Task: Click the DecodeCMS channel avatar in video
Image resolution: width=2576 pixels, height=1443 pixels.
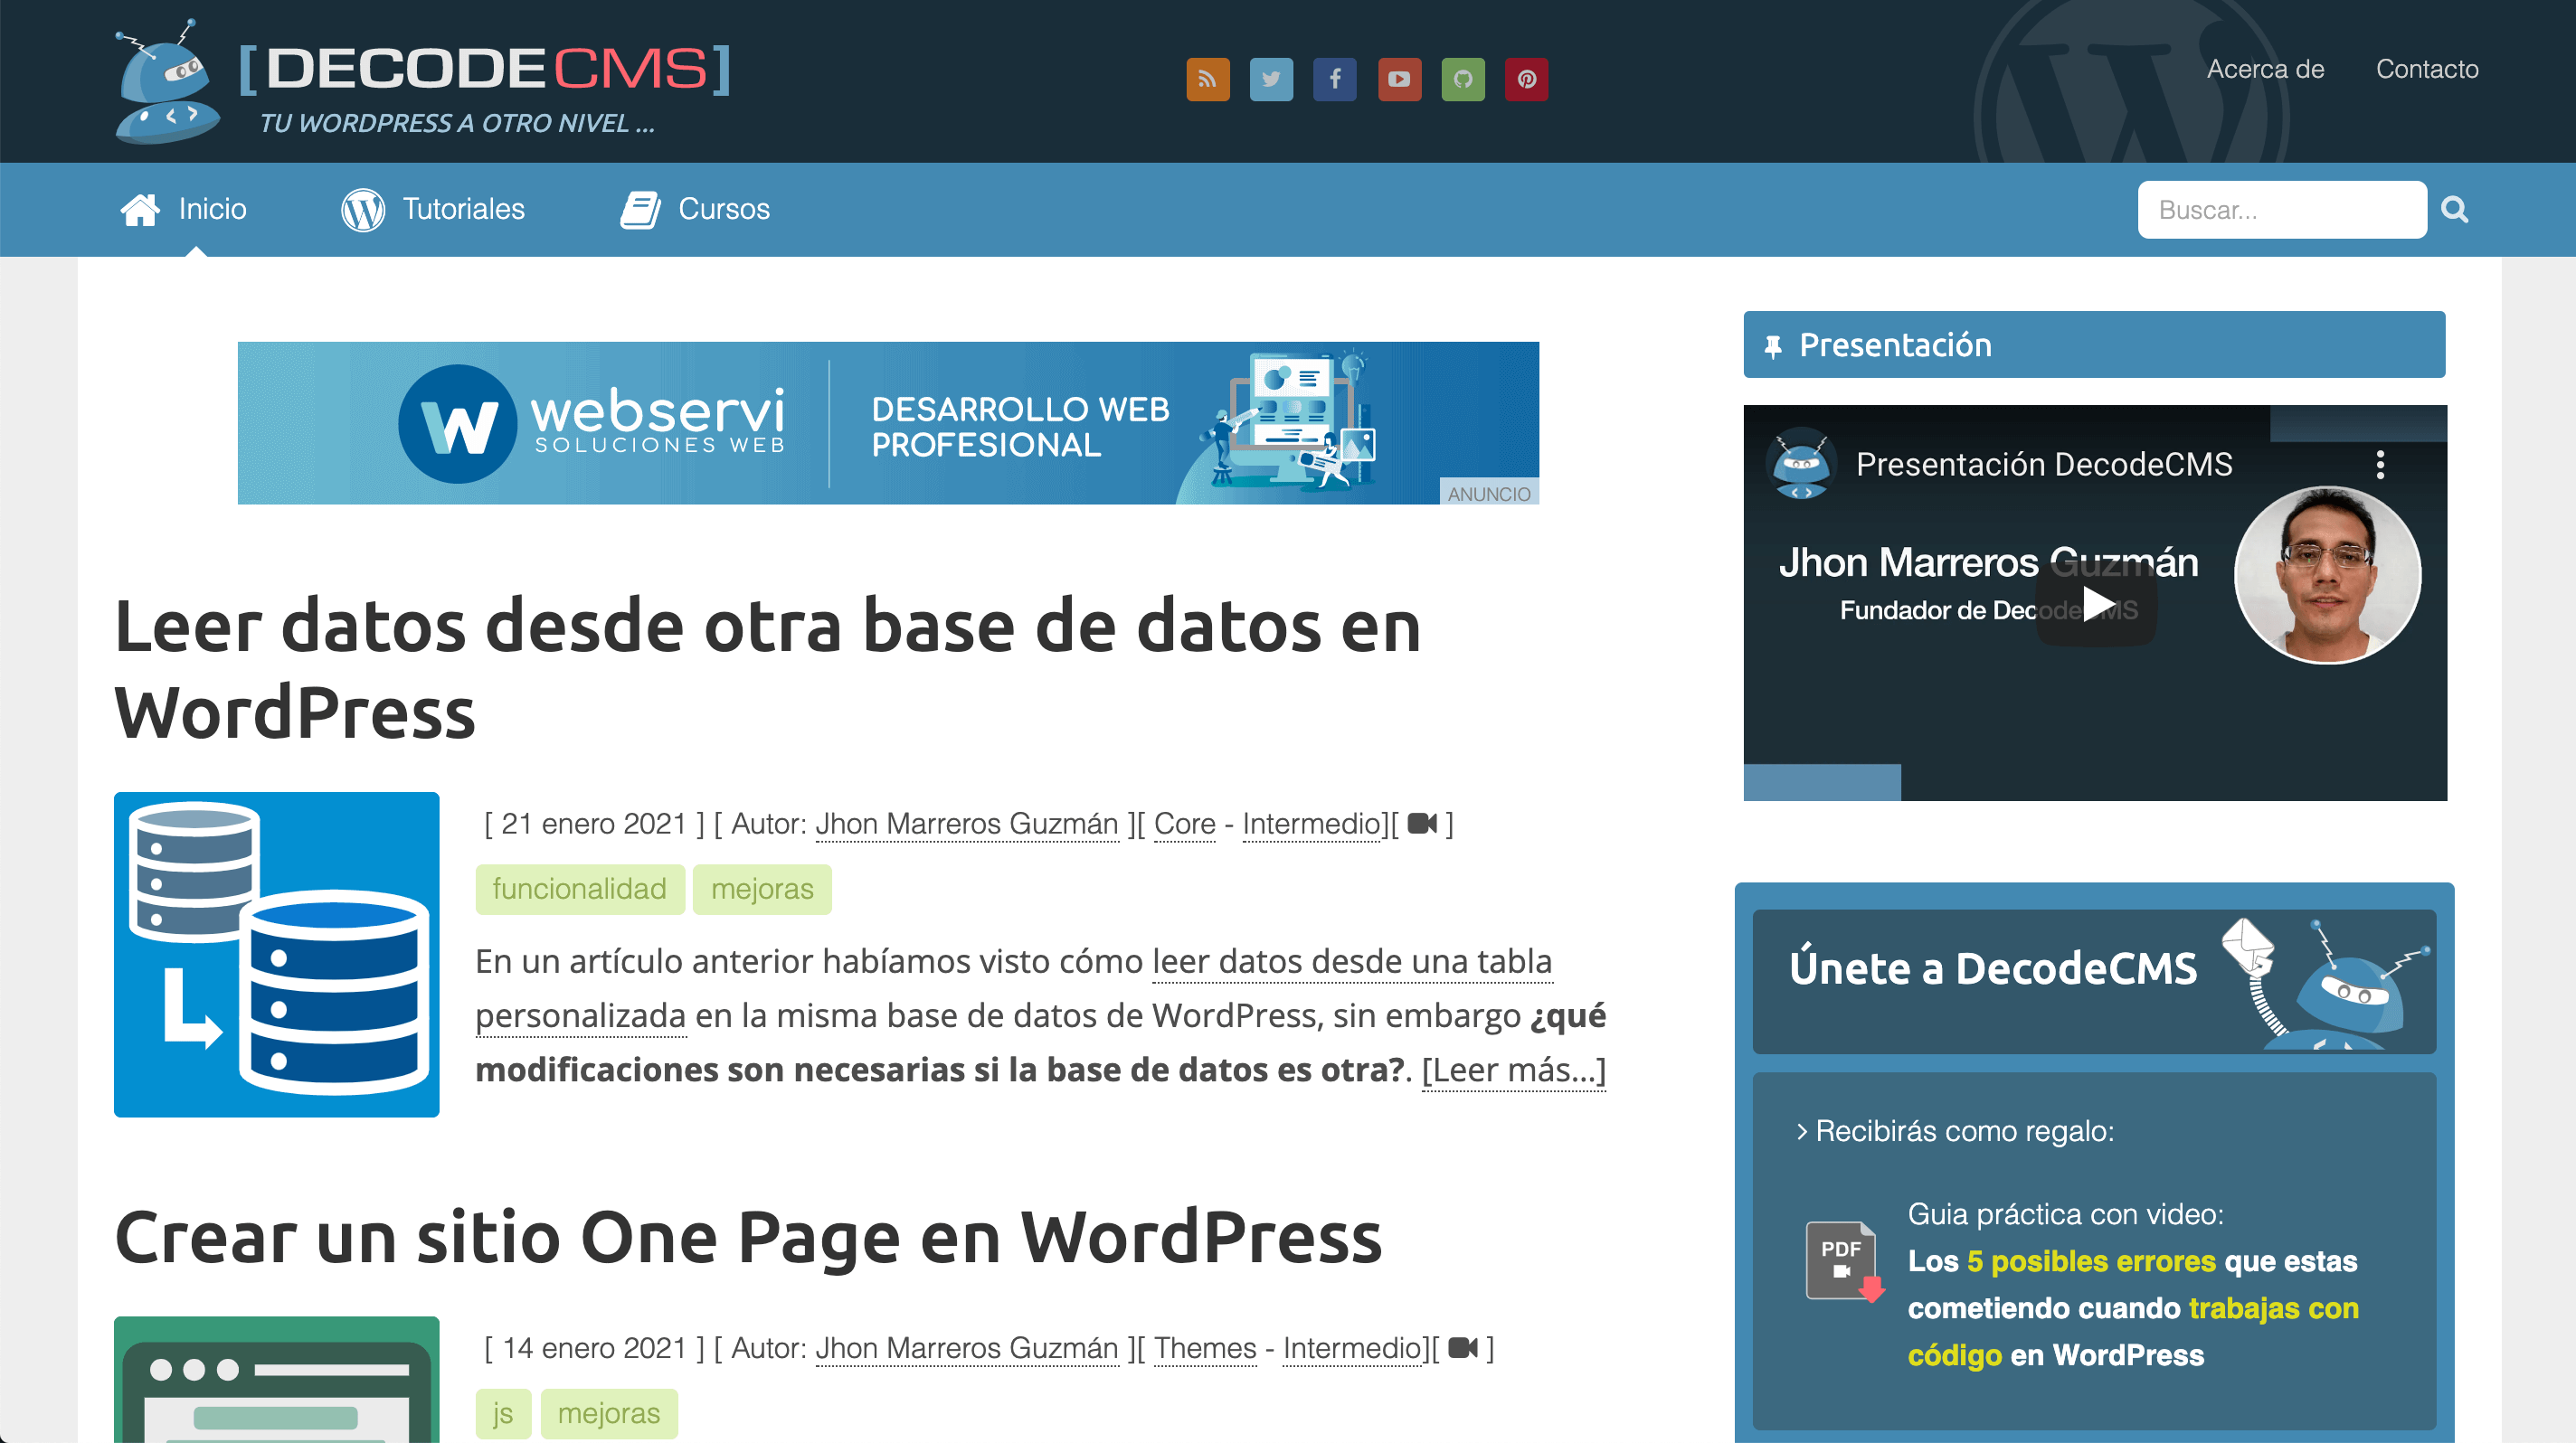Action: pyautogui.click(x=1802, y=465)
